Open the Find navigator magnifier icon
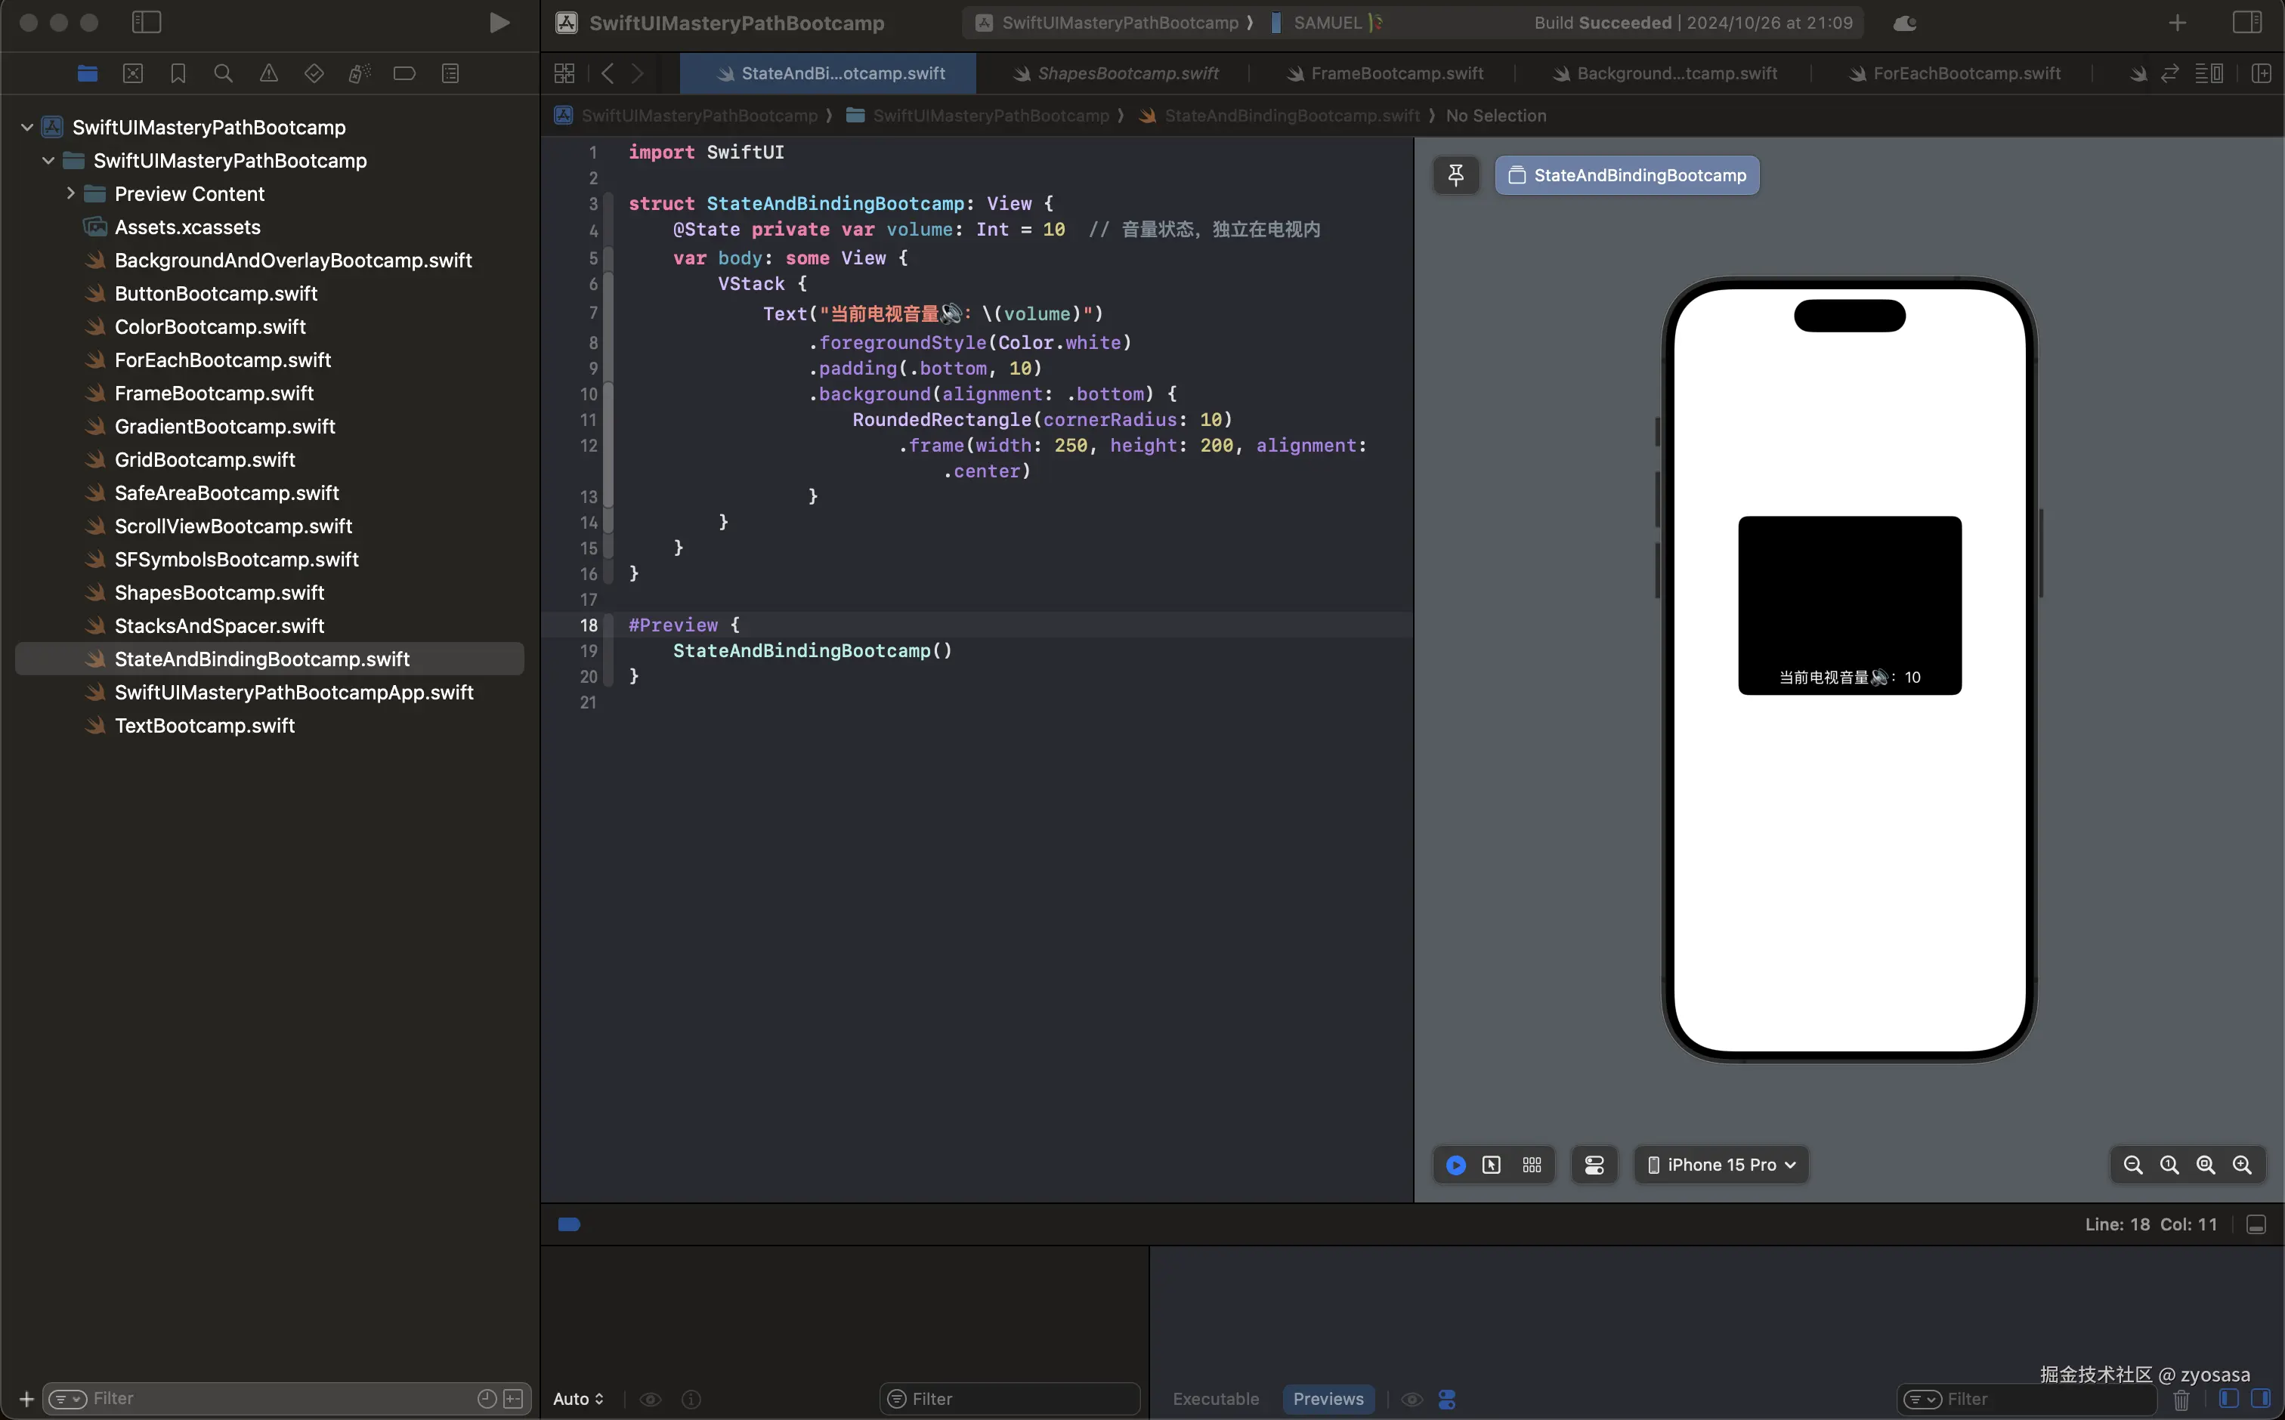2285x1420 pixels. pyautogui.click(x=223, y=73)
